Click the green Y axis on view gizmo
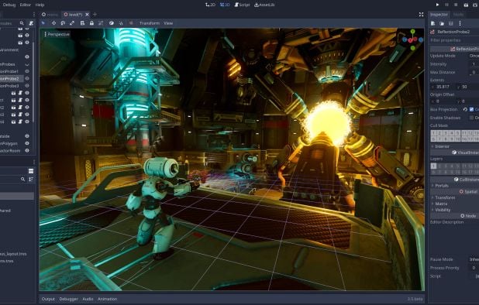This screenshot has width=479, height=305. tap(412, 32)
